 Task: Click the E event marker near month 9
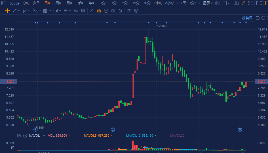pyautogui.click(x=240, y=130)
